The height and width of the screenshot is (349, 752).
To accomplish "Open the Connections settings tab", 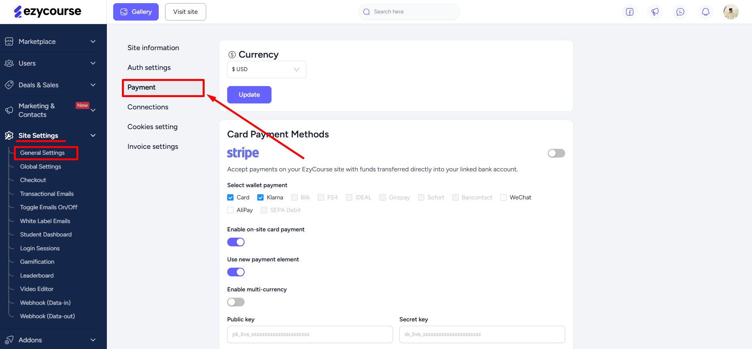I will (148, 107).
